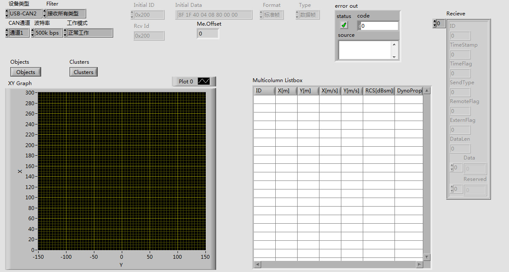Click the Plot 0 line style icon

[x=204, y=81]
